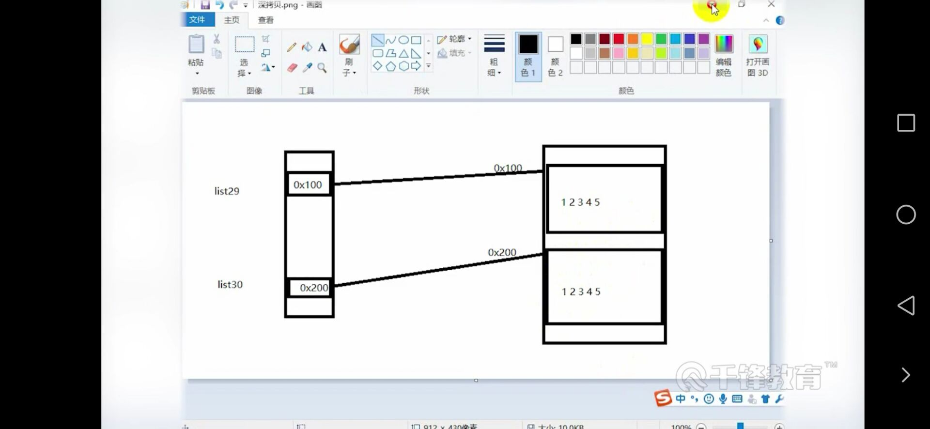The height and width of the screenshot is (429, 930).
Task: Select the Text tool letter A
Action: (x=323, y=47)
